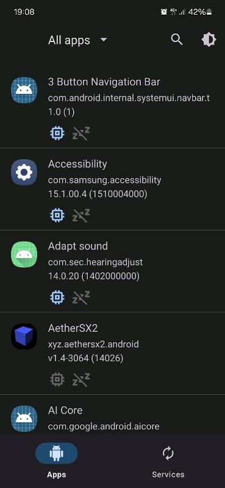The width and height of the screenshot is (225, 488).
Task: Click the dropdown arrow beside All apps
Action: [104, 40]
